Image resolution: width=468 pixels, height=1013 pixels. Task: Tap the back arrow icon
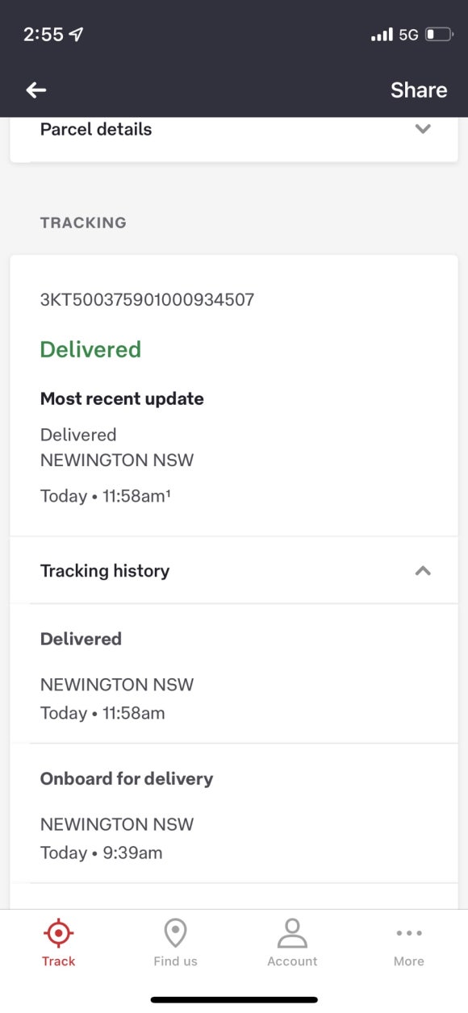pyautogui.click(x=36, y=90)
